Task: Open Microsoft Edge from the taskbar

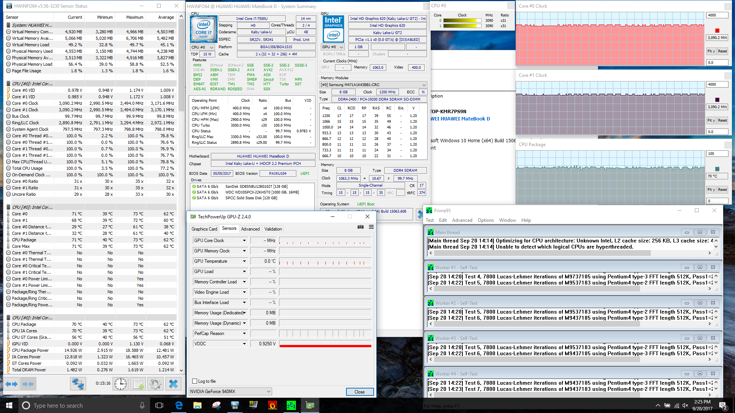Action: click(x=179, y=405)
